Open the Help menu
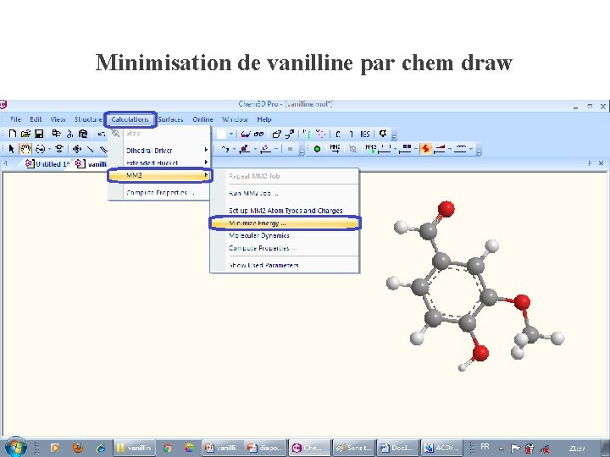This screenshot has height=457, width=610. point(264,119)
